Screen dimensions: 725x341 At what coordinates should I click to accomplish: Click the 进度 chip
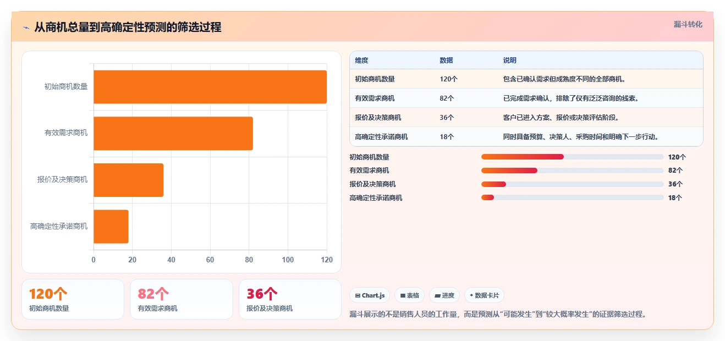(444, 295)
